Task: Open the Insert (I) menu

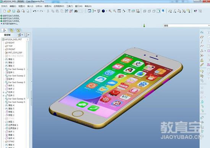Action: pos(30,6)
